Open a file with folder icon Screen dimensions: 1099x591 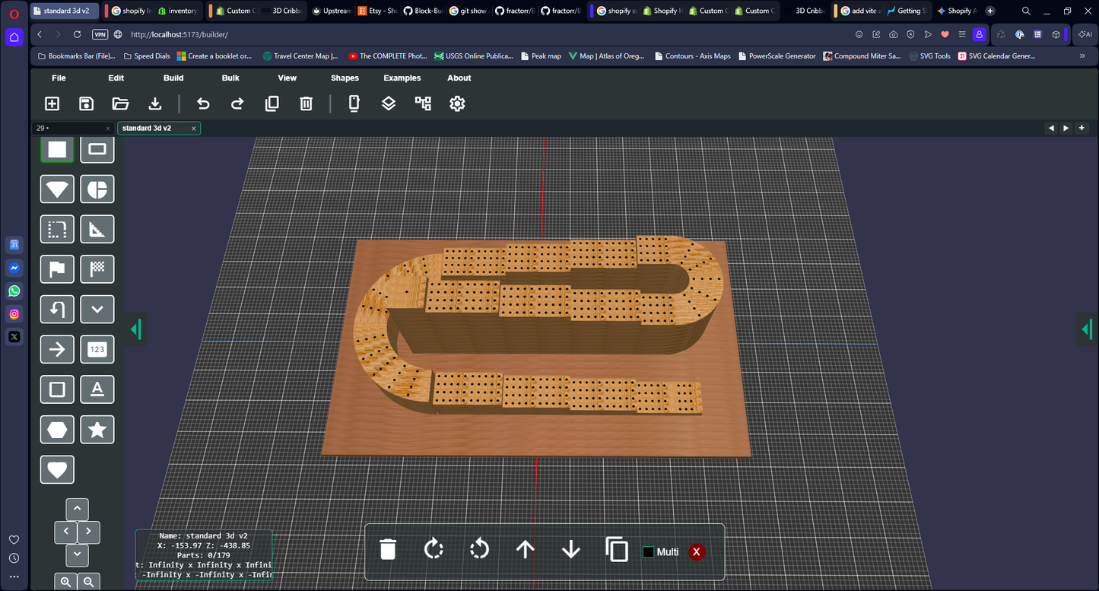pos(120,103)
